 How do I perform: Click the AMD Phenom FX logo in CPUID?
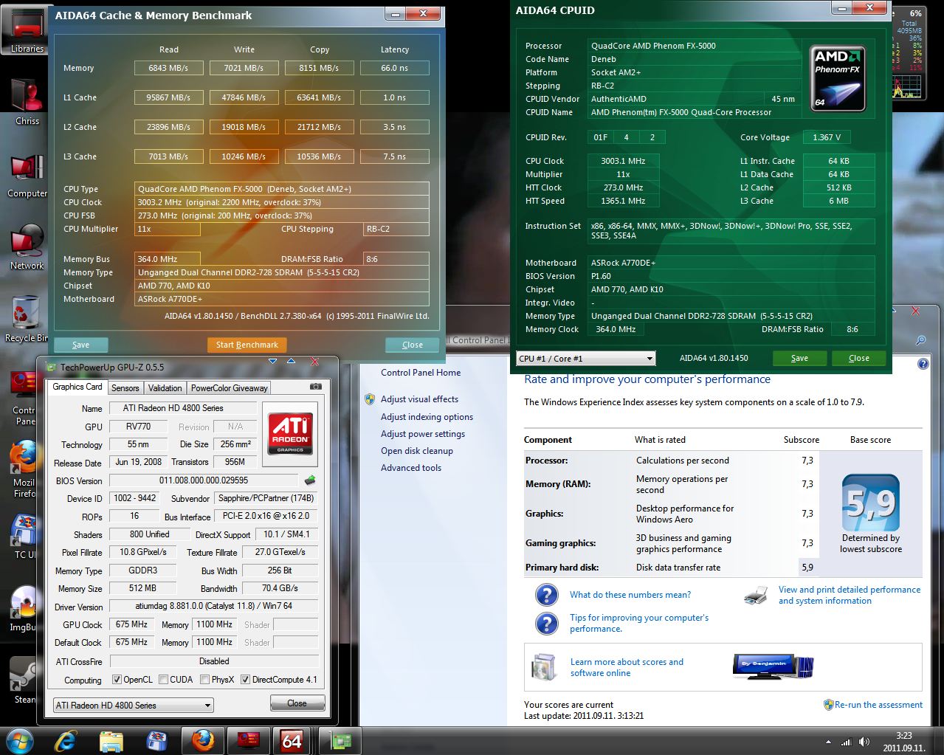(x=837, y=78)
